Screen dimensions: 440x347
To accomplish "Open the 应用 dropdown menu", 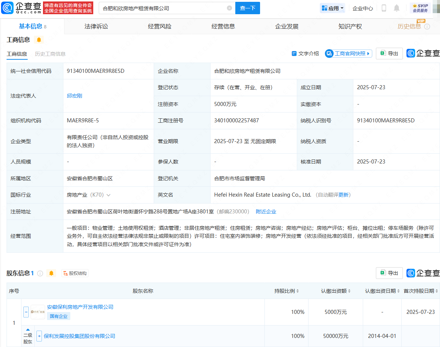I will [x=333, y=8].
